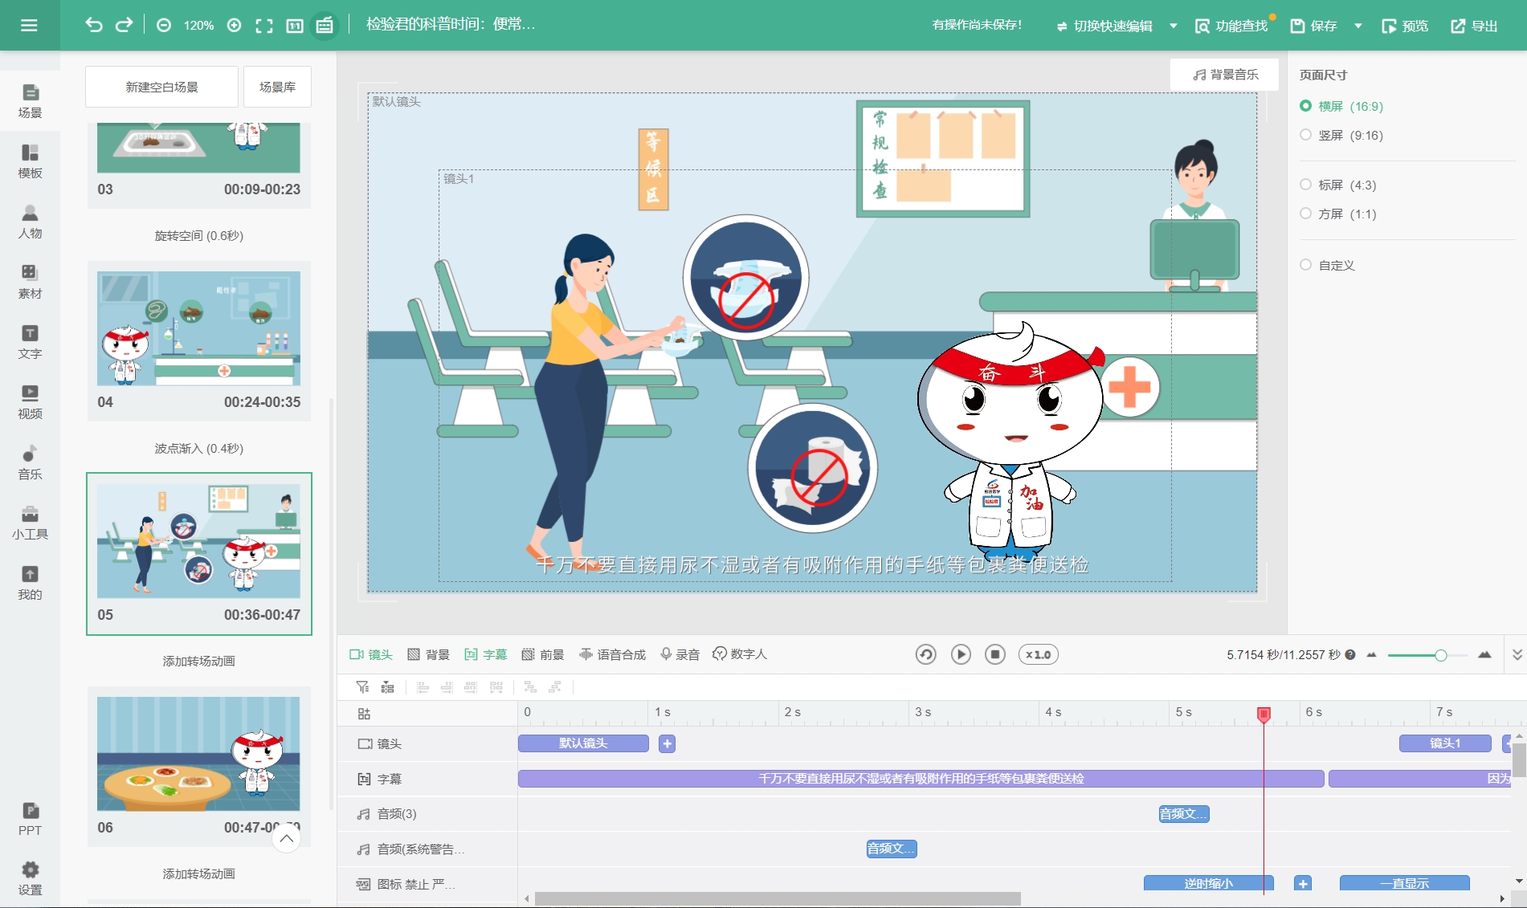Click 保存 to save the project
Image resolution: width=1527 pixels, height=908 pixels.
click(1313, 26)
